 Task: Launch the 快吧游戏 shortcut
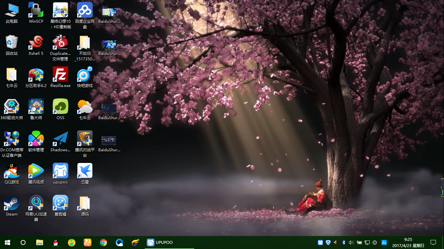tap(85, 77)
